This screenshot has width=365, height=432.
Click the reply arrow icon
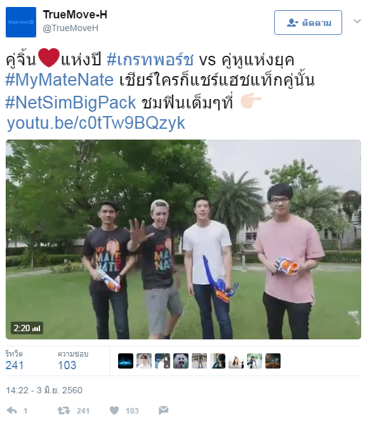tap(12, 410)
